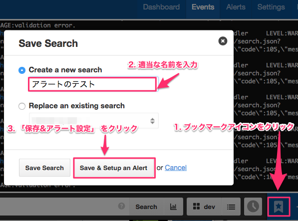Viewport: 298px width, 221px height.
Task: Open the Alerts tab
Action: tap(236, 7)
